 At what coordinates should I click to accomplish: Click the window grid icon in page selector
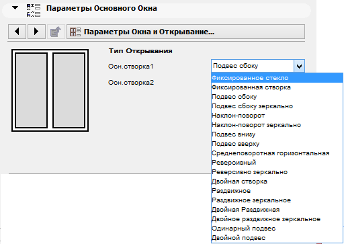(75, 32)
